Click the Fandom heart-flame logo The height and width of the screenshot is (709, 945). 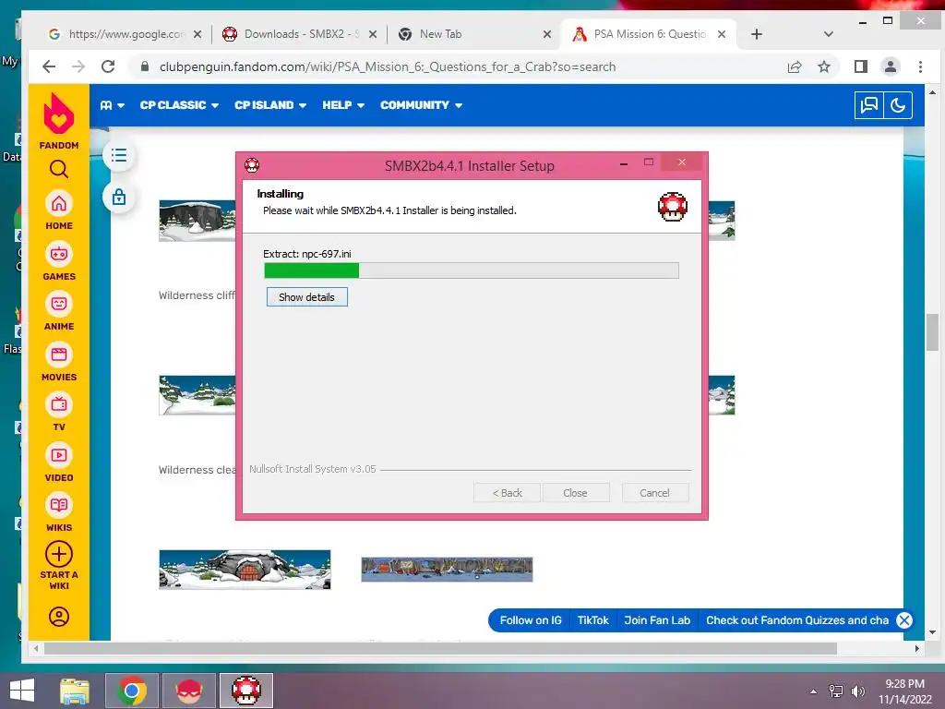coord(58,114)
